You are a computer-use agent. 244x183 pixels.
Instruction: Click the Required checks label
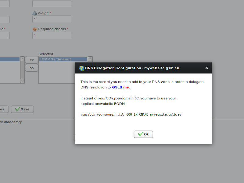click(x=52, y=29)
